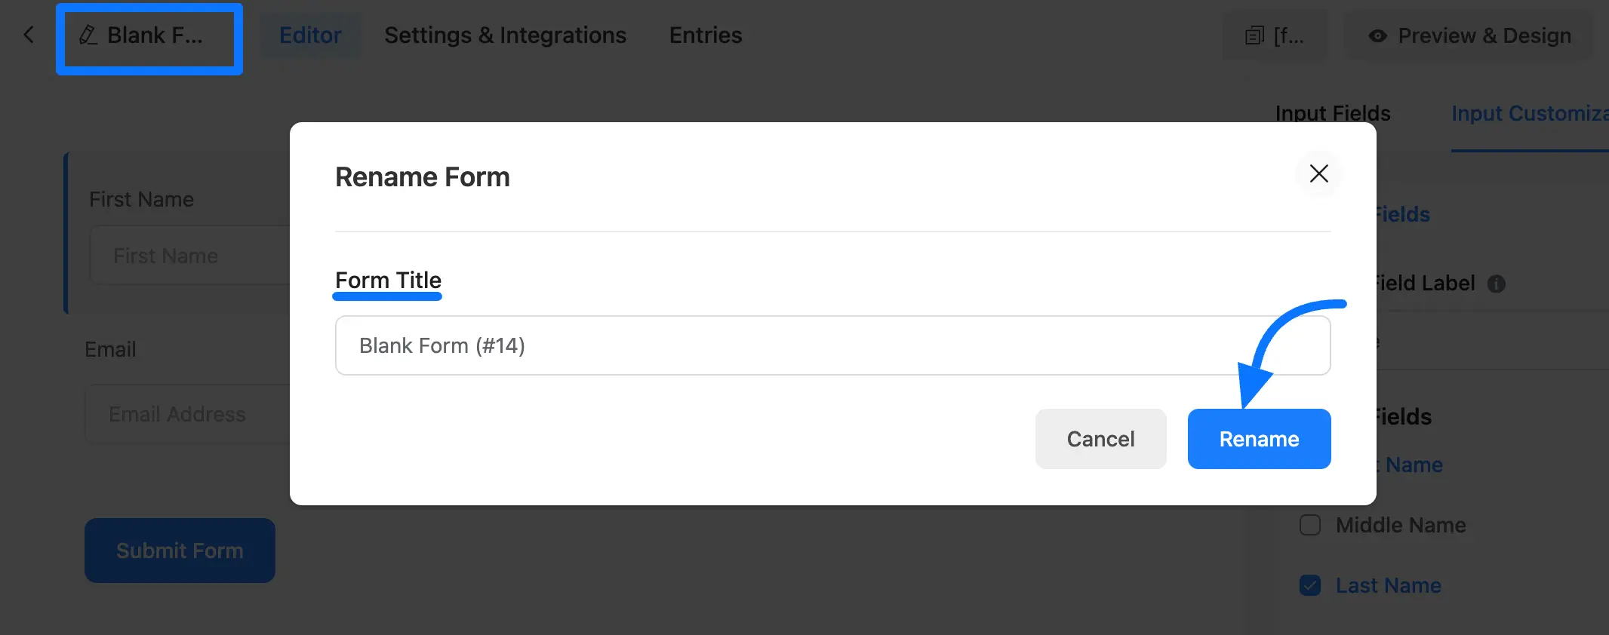1609x635 pixels.
Task: Select the Input Customization tab
Action: click(x=1530, y=113)
